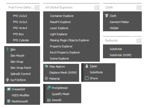Click the Surf Deform icon

tap(7, 80)
